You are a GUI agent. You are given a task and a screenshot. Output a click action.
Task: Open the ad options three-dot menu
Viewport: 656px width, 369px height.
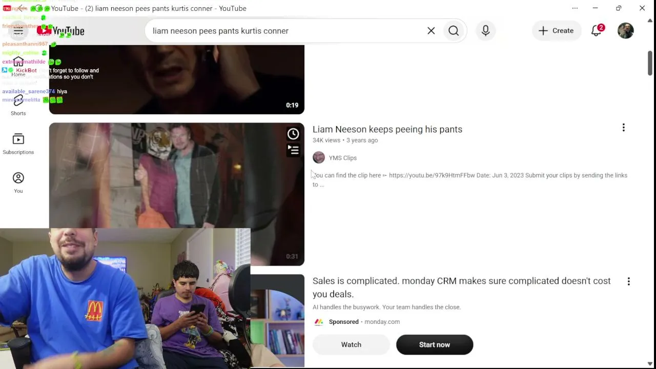(x=628, y=281)
